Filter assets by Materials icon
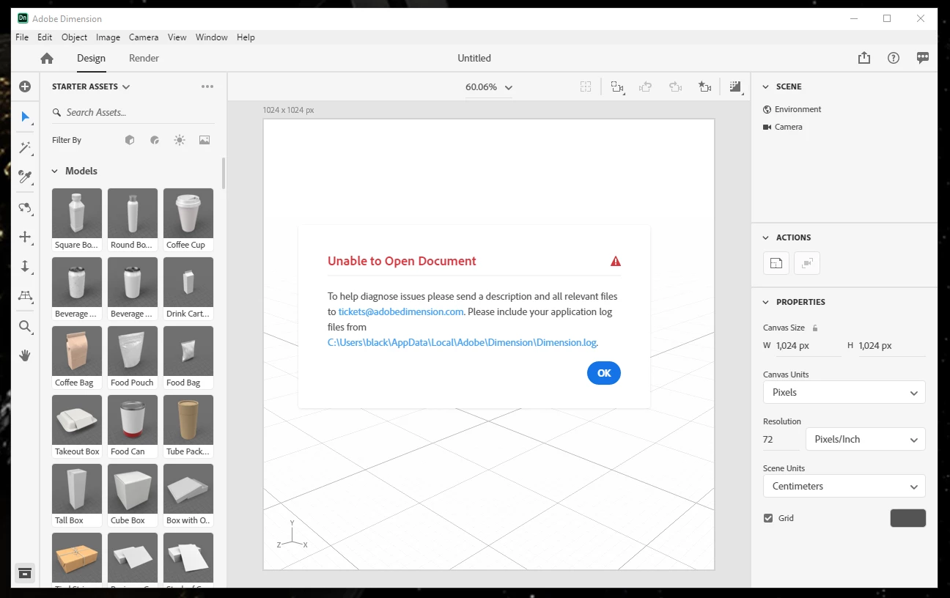 155,140
